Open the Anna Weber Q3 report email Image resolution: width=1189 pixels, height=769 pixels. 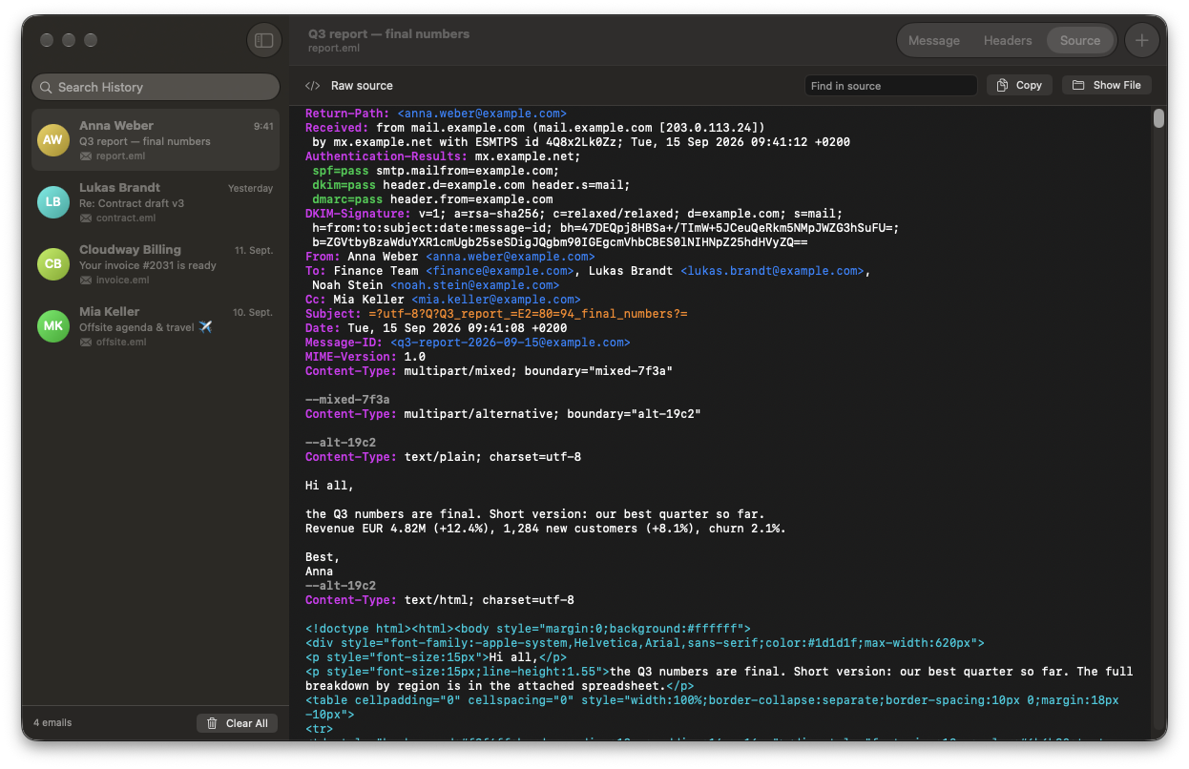point(156,139)
